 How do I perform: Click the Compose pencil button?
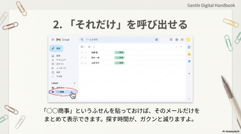pos(56,49)
